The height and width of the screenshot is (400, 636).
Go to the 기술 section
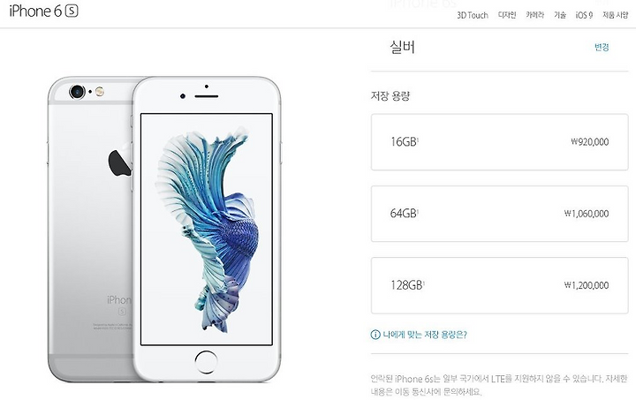(x=560, y=15)
